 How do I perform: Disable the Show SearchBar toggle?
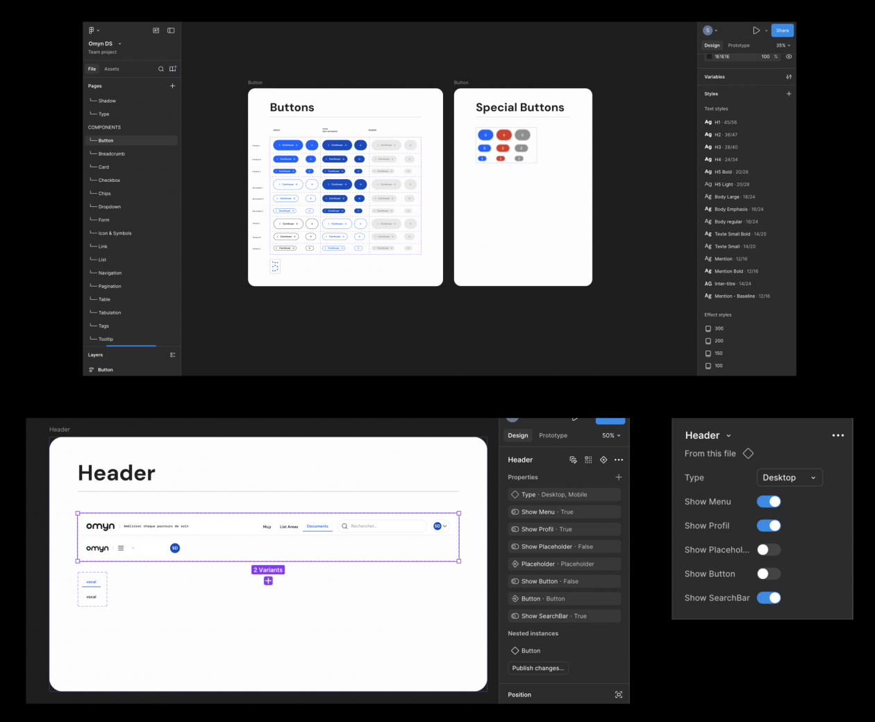768,598
